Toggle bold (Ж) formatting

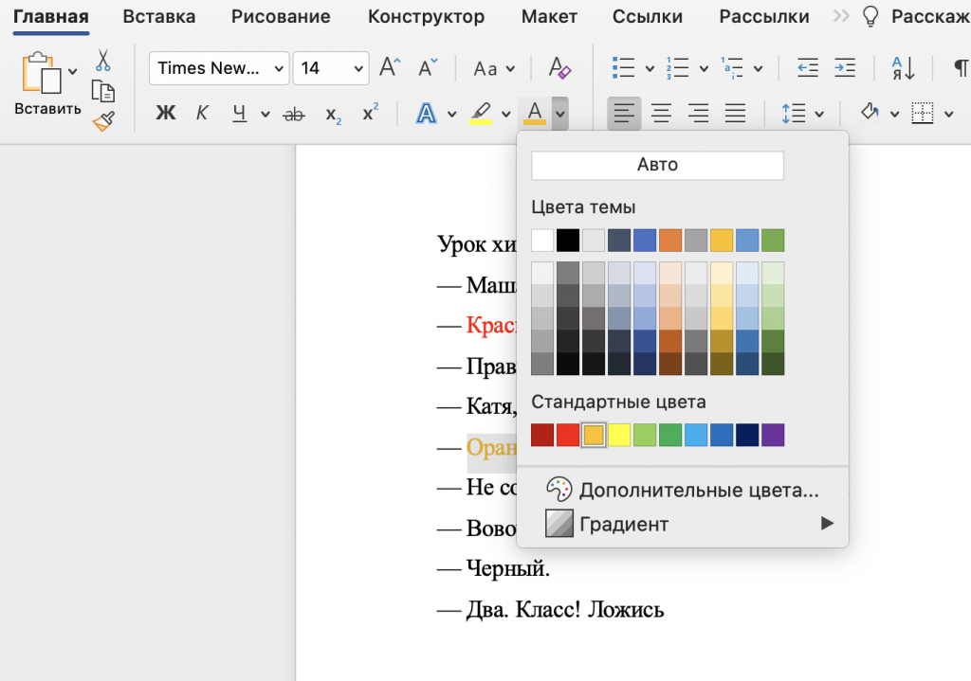pos(165,113)
